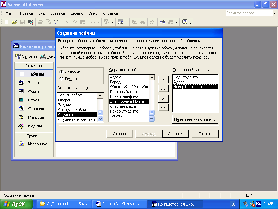Open the Office links dropdown arrow

112,22
